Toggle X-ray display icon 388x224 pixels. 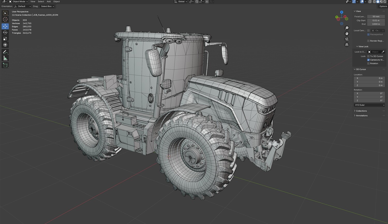tap(370, 2)
